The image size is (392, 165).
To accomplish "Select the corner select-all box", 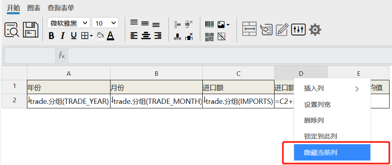I will 15,73.
